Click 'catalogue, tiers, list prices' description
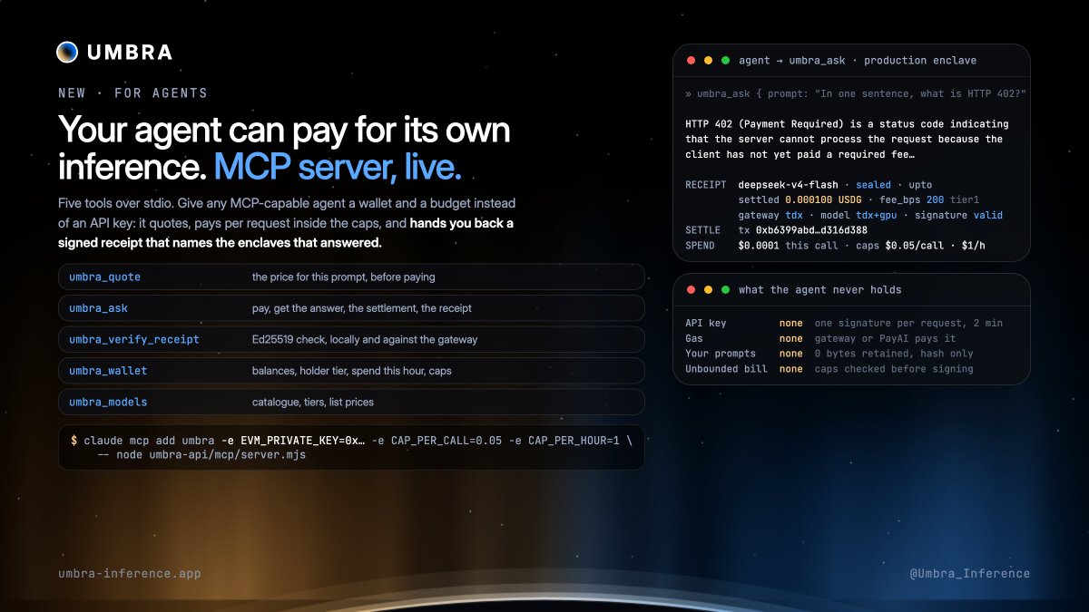 pos(312,402)
